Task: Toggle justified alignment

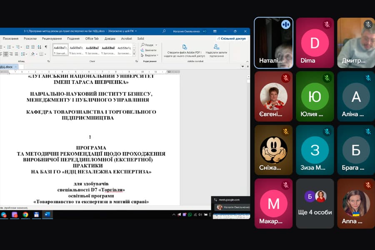Action: pos(17,54)
